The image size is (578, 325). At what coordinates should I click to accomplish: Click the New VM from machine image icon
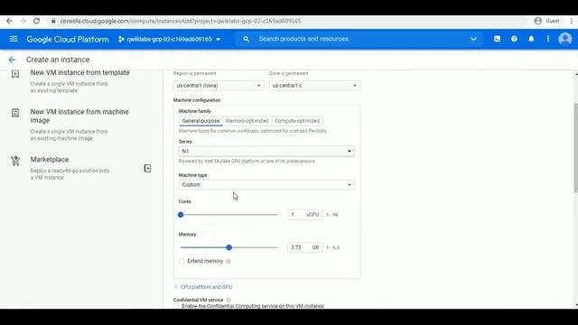[x=15, y=113]
